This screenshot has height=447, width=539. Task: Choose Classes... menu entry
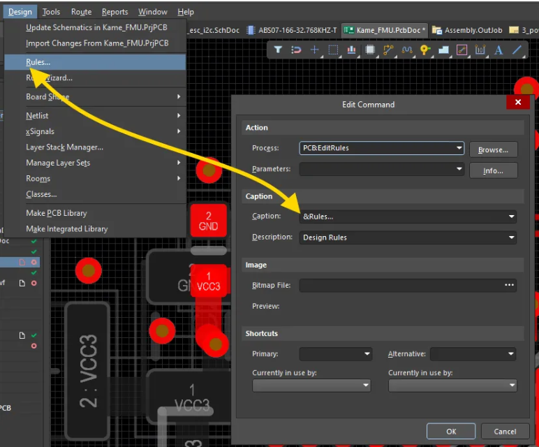95,194
